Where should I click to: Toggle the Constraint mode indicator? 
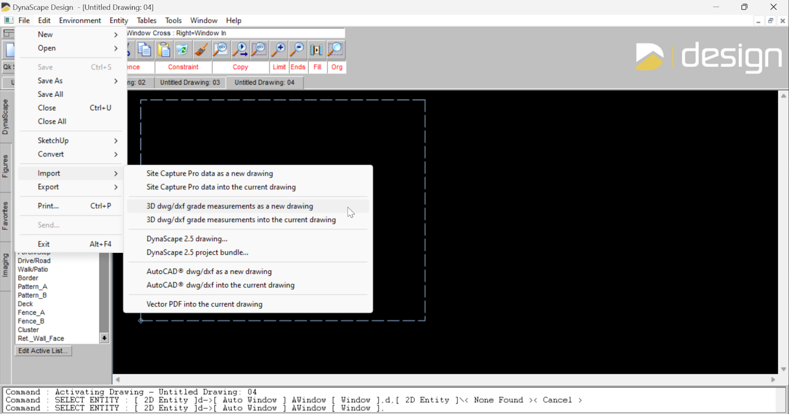[183, 67]
